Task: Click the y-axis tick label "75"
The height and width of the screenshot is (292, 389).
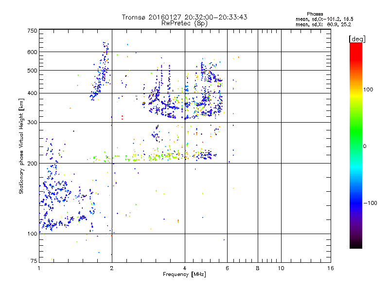Action: pos(34,261)
